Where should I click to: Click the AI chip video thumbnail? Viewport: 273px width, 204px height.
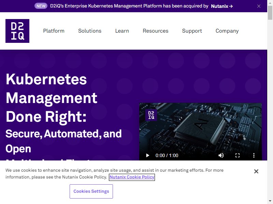pyautogui.click(x=200, y=132)
